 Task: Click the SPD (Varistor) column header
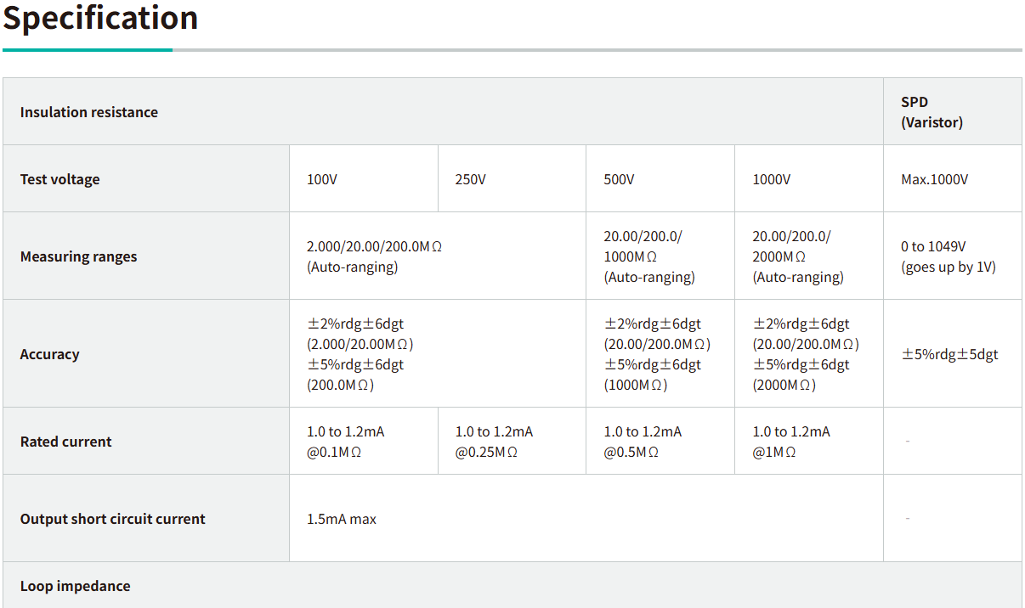coord(932,112)
